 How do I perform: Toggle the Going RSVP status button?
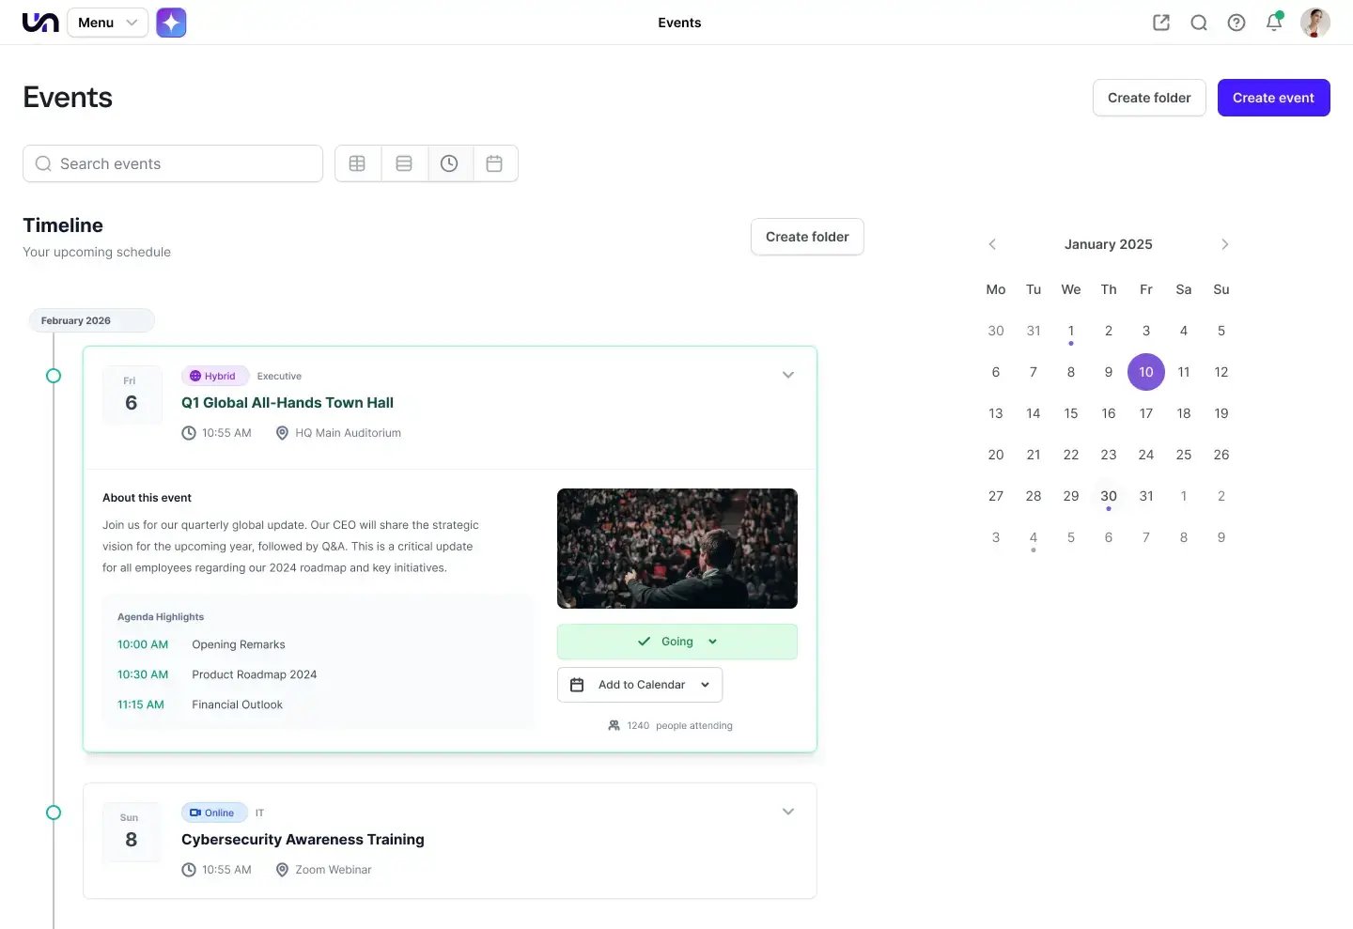[x=676, y=642]
